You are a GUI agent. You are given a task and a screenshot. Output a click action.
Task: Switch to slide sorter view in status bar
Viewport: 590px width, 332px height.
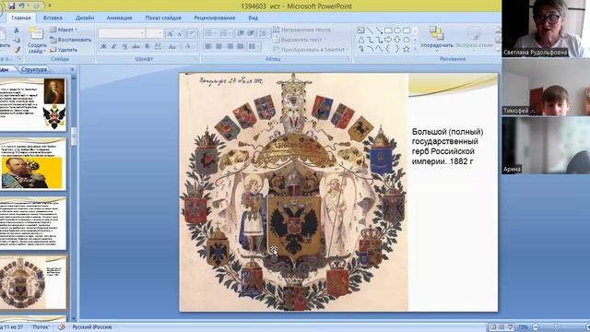pyautogui.click(x=501, y=327)
